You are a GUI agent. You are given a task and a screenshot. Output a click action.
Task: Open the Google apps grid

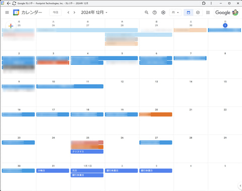(x=208, y=13)
